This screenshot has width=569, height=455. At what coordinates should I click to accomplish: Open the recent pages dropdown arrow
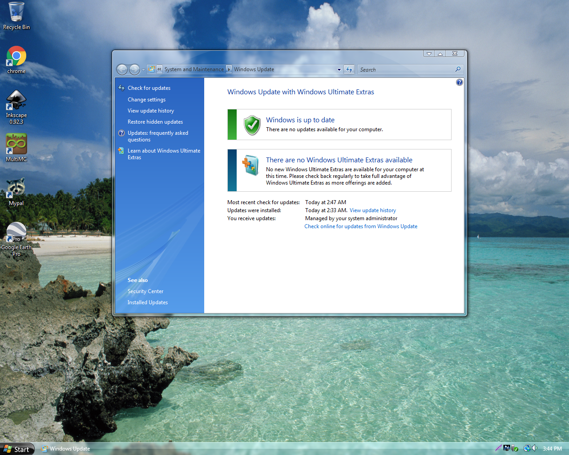tap(143, 70)
